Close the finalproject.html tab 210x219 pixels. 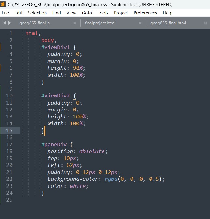(x=140, y=23)
